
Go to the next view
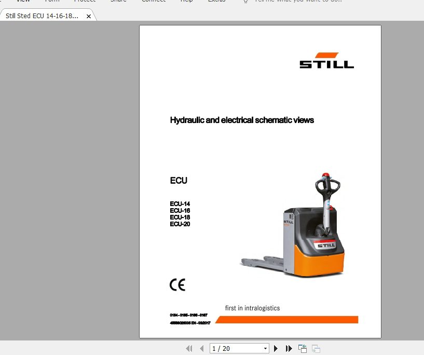coord(316,348)
